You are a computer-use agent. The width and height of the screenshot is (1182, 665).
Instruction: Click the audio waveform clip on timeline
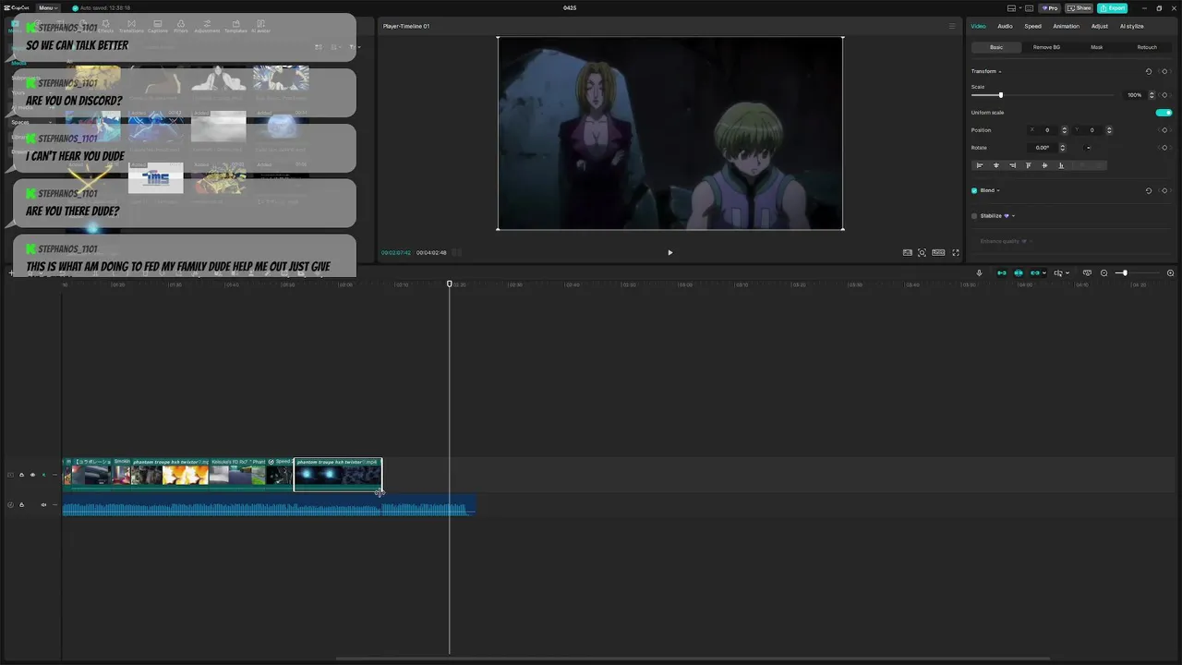(x=269, y=505)
